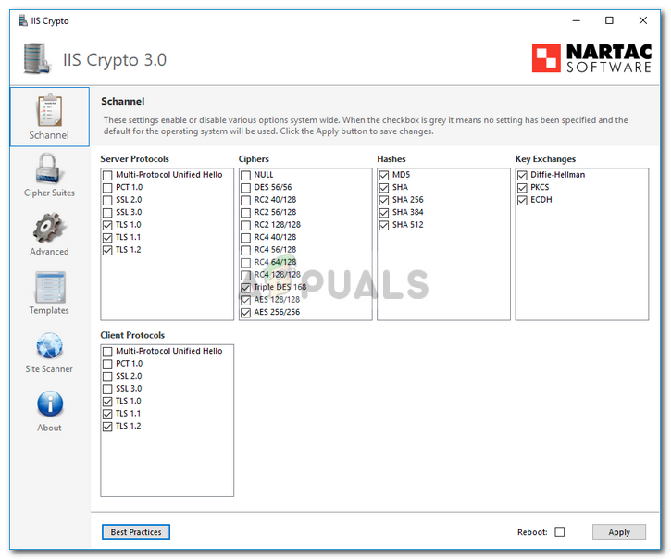Disable the MD5 hash

[384, 175]
